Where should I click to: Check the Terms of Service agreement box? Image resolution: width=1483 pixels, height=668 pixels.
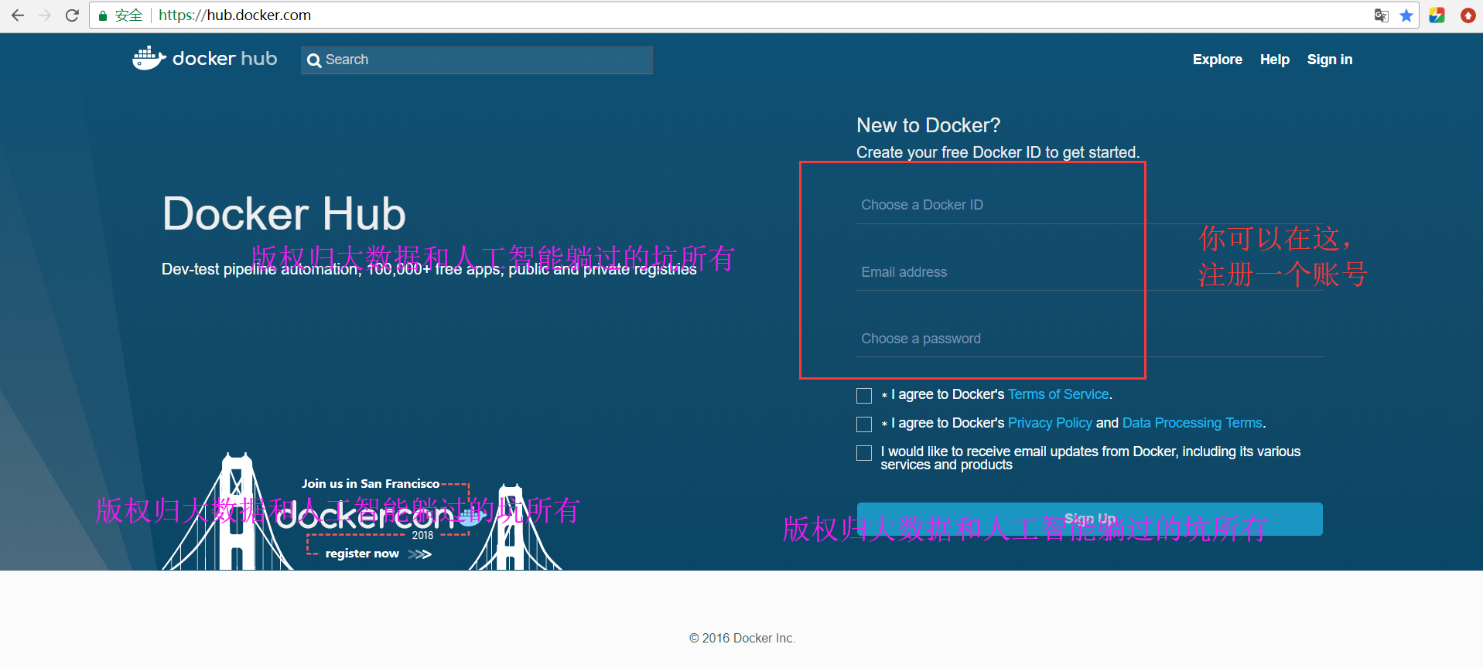(864, 396)
